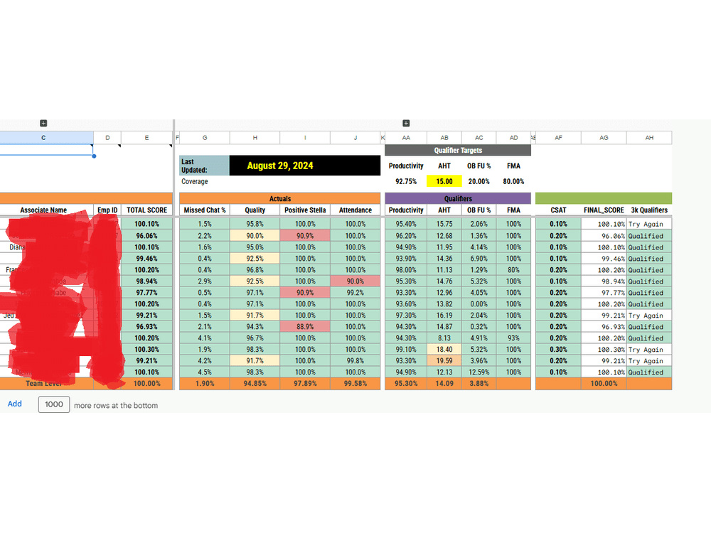Click the orange Actuals header cell

(279, 198)
